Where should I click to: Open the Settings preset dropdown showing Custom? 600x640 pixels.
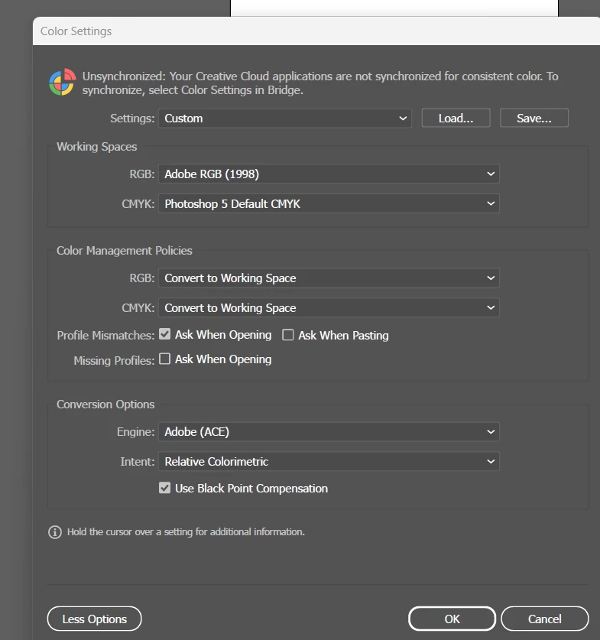[x=284, y=119]
